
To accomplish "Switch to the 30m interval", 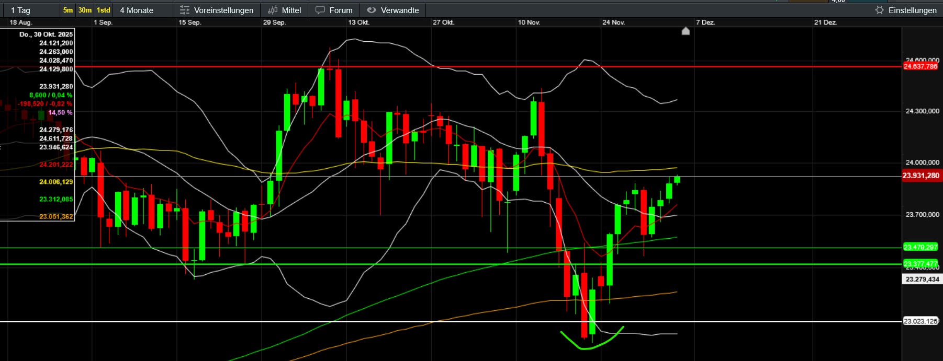I will tap(85, 10).
